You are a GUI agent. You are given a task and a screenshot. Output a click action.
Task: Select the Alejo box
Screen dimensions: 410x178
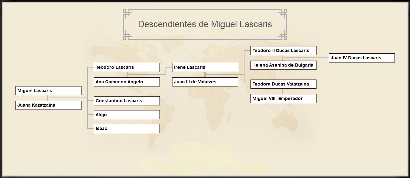(x=127, y=115)
